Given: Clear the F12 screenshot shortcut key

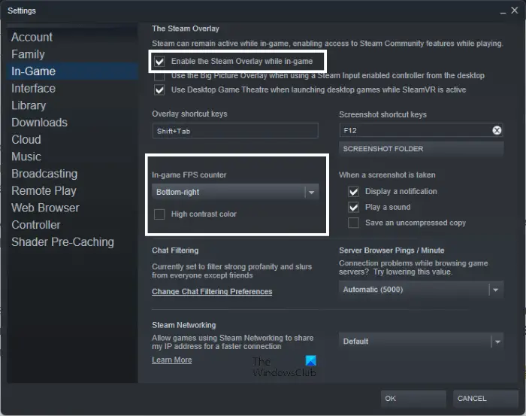Looking at the screenshot, I should [x=497, y=130].
